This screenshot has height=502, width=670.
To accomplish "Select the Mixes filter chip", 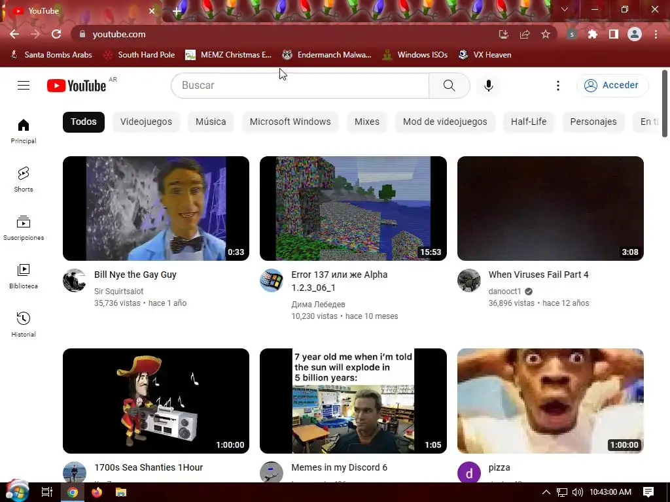I will pos(367,122).
